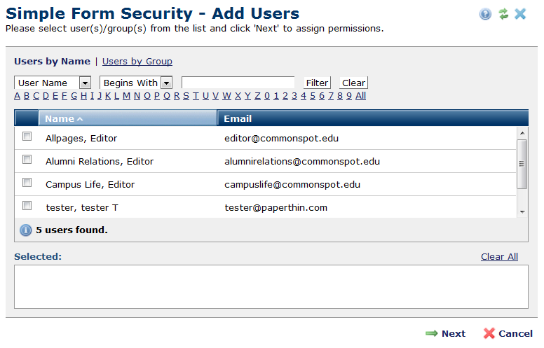Expand the Begins With dropdown

(x=166, y=83)
